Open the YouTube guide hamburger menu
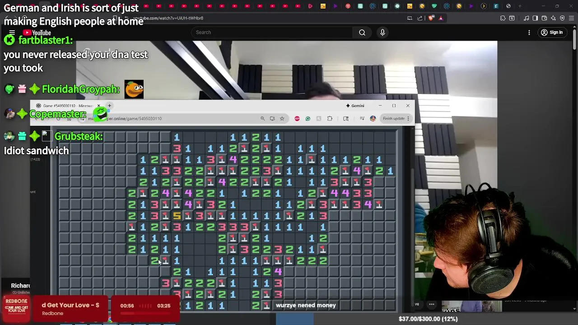The image size is (578, 325). coord(12,32)
